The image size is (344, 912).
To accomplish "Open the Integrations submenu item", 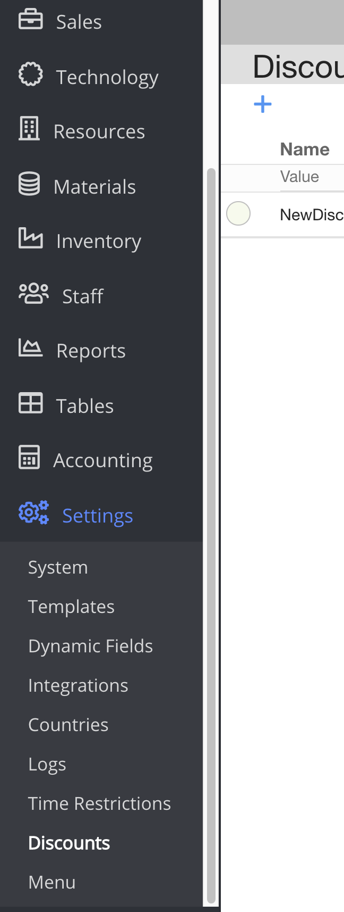I will (x=78, y=685).
